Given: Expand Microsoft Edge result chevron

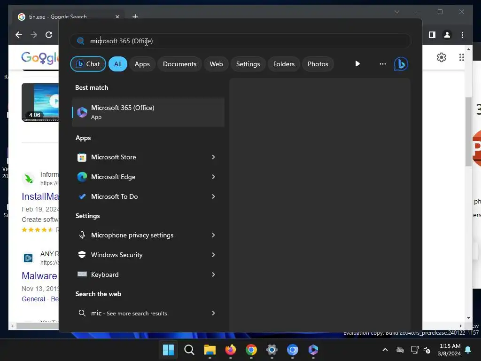Looking at the screenshot, I should pyautogui.click(x=214, y=177).
